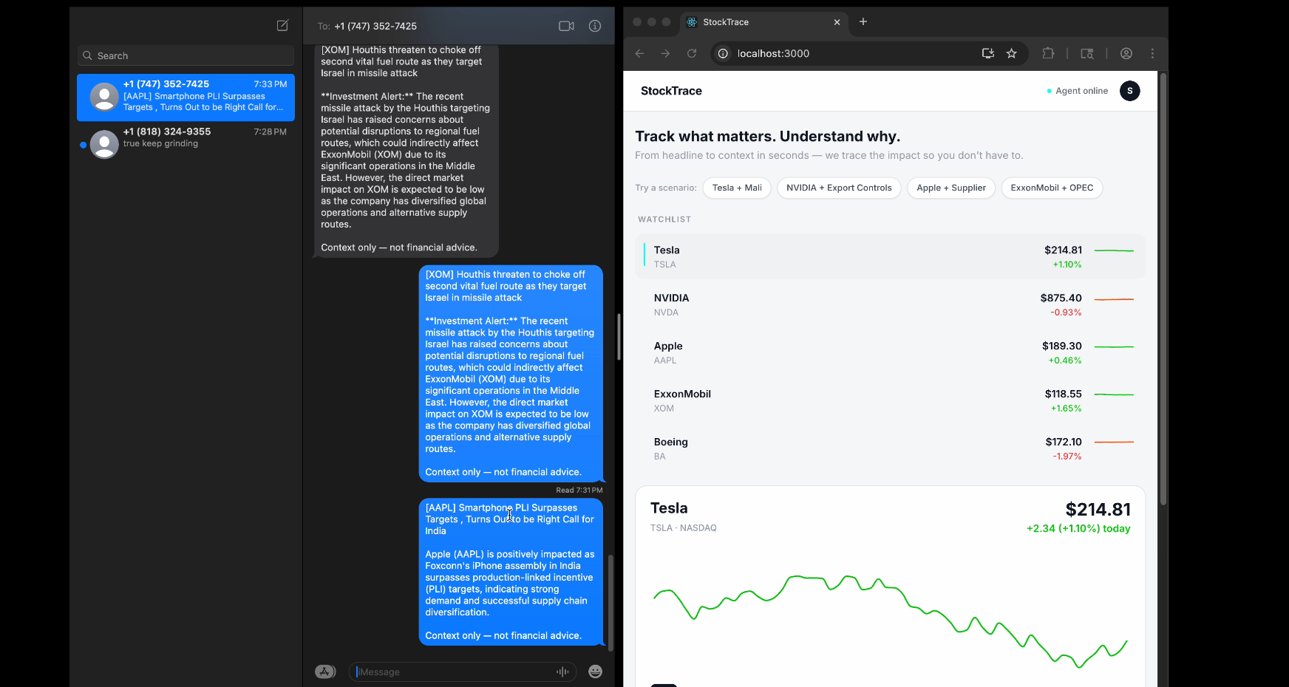Try the NVIDIA + Export Controls scenario

839,188
